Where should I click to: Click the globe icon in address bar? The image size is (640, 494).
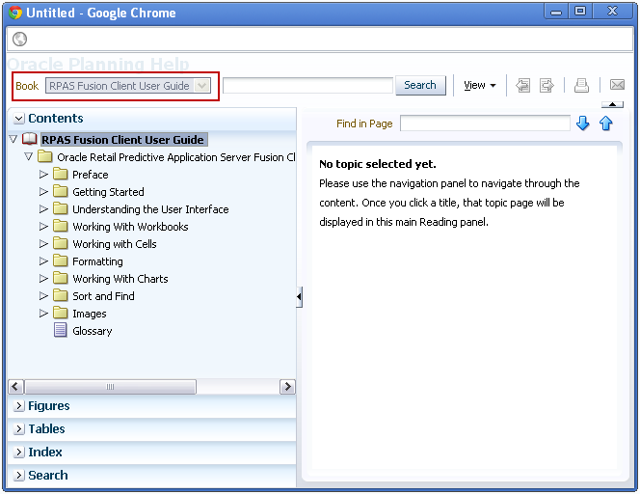point(19,40)
